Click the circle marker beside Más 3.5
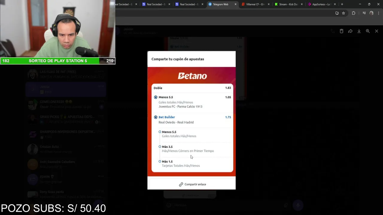Image resolution: width=383 pixels, height=215 pixels. coord(160,147)
